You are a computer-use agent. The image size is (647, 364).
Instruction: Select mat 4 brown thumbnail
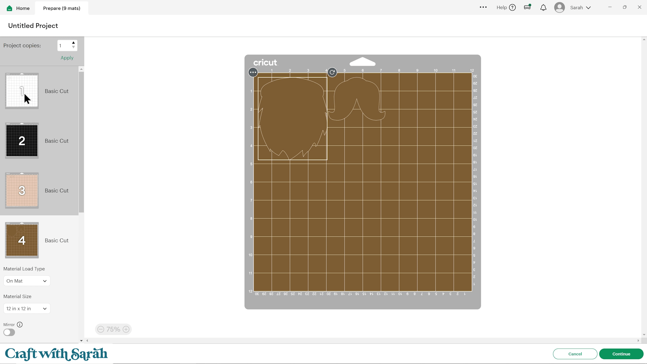pyautogui.click(x=22, y=240)
